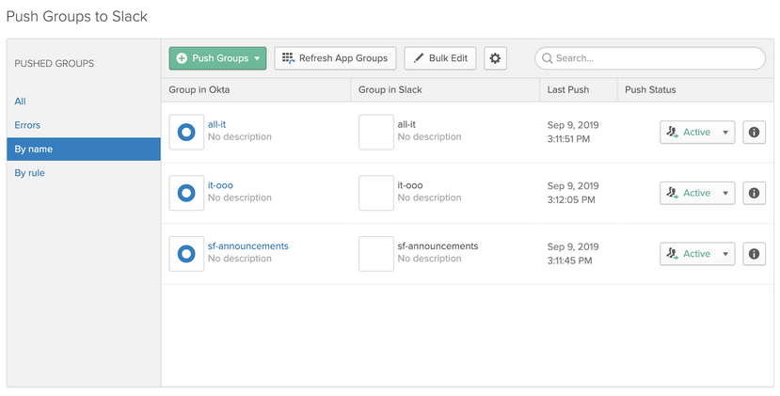
Task: Select the By rule filter
Action: pos(29,173)
